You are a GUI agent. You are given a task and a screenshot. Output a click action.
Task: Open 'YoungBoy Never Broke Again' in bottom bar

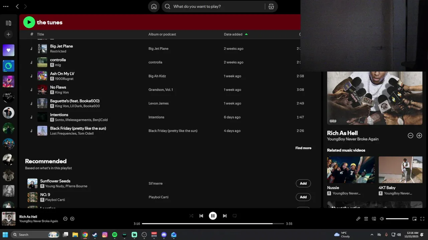38,221
